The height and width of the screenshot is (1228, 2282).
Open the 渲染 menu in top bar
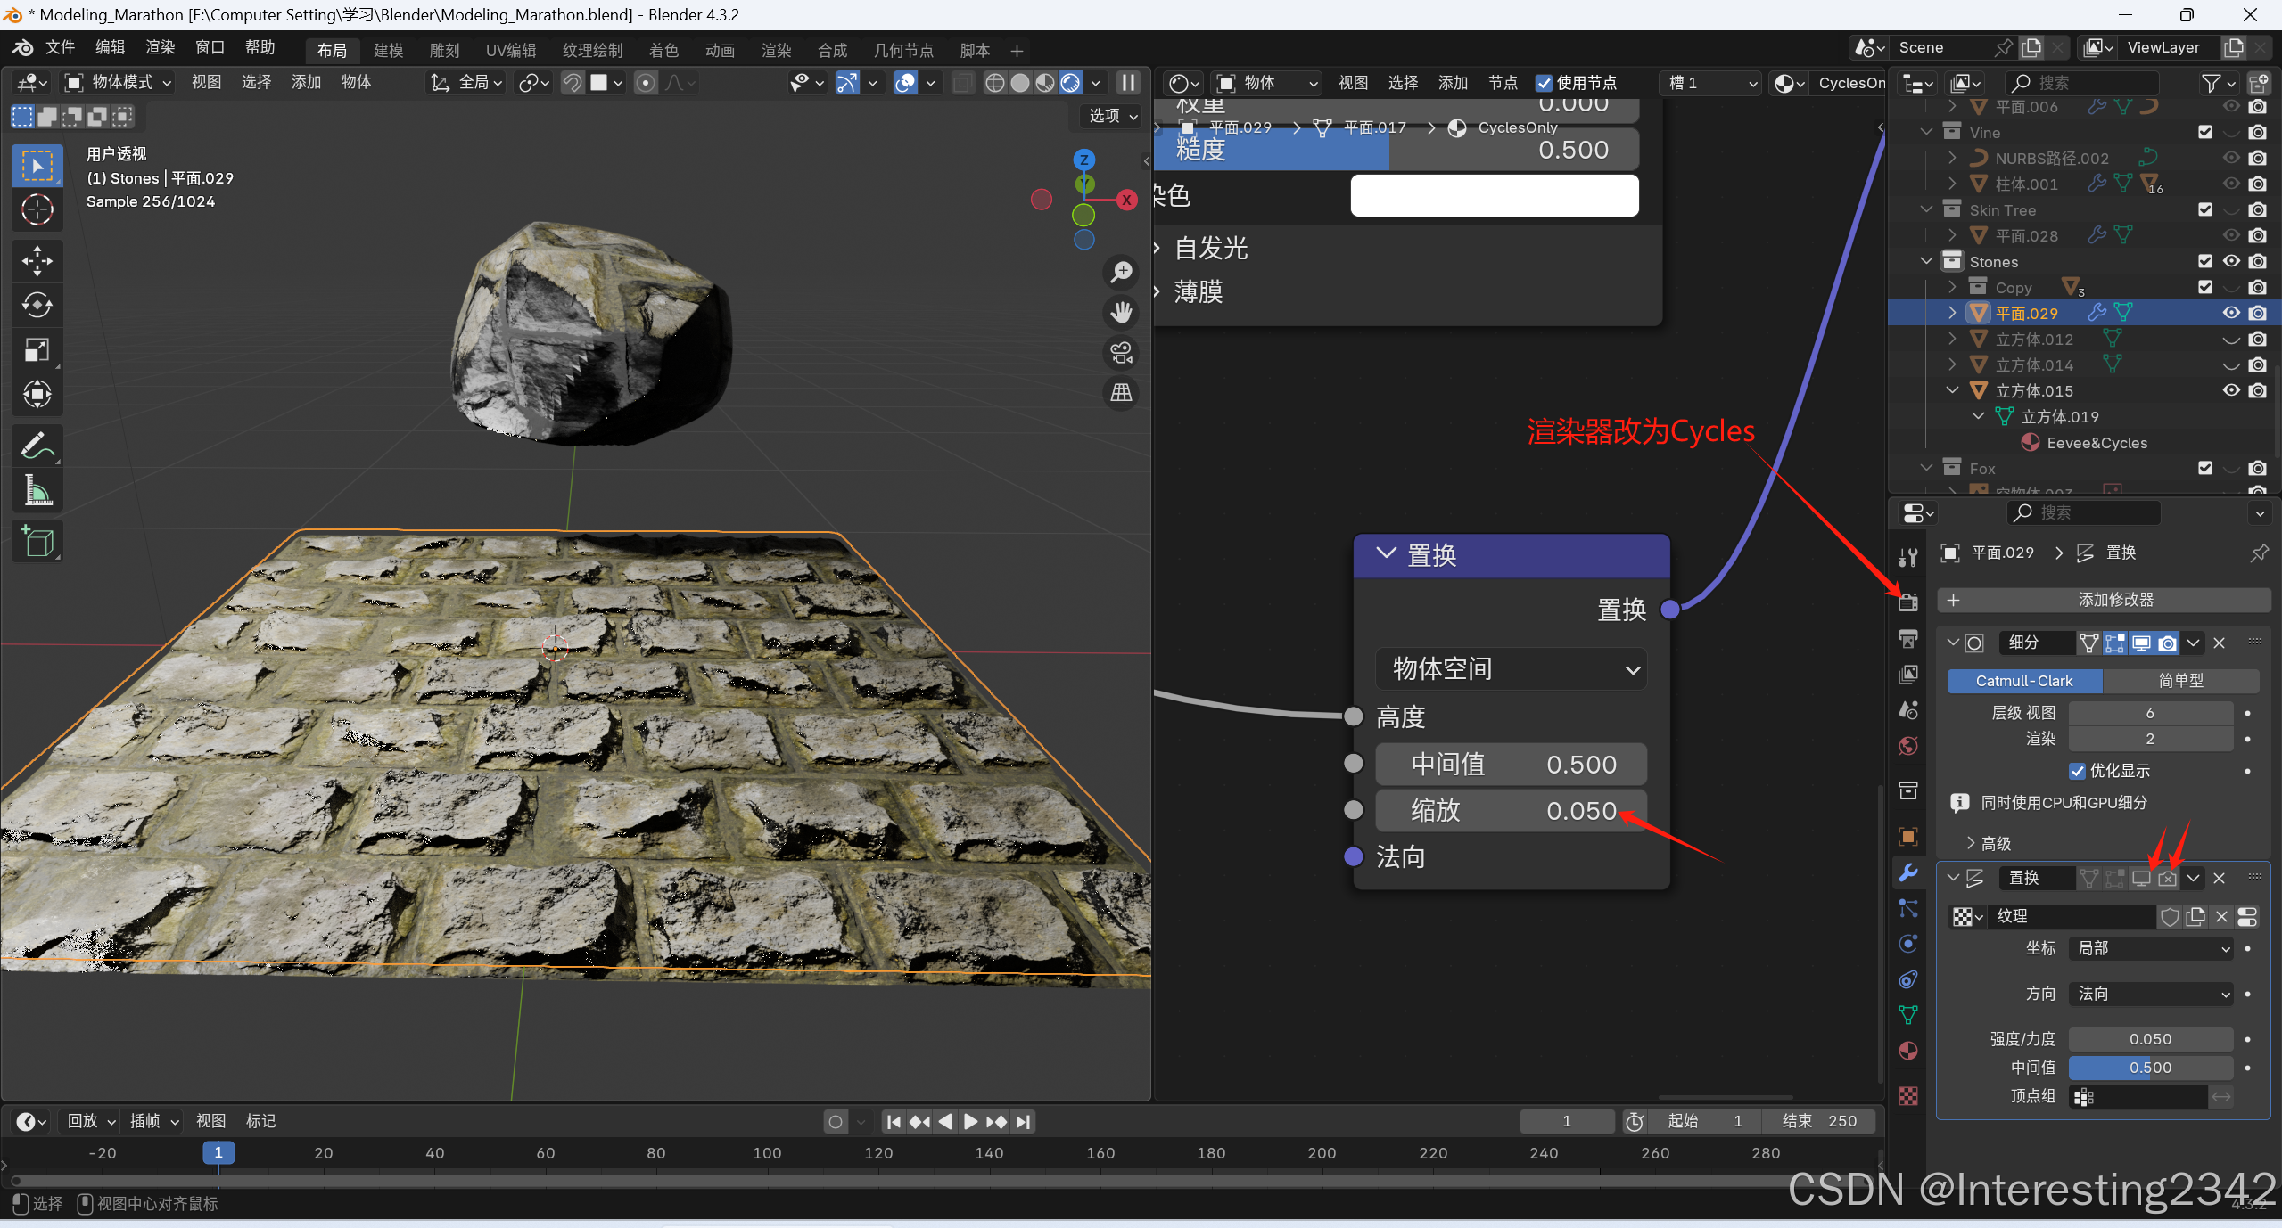point(161,47)
